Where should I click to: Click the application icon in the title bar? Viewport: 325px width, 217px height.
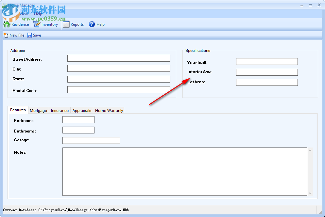click(x=4, y=5)
